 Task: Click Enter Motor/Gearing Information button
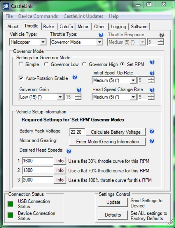108,141
